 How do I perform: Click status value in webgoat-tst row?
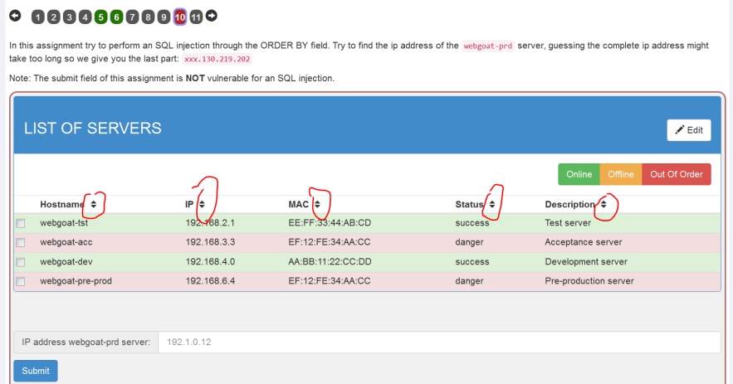(x=472, y=223)
